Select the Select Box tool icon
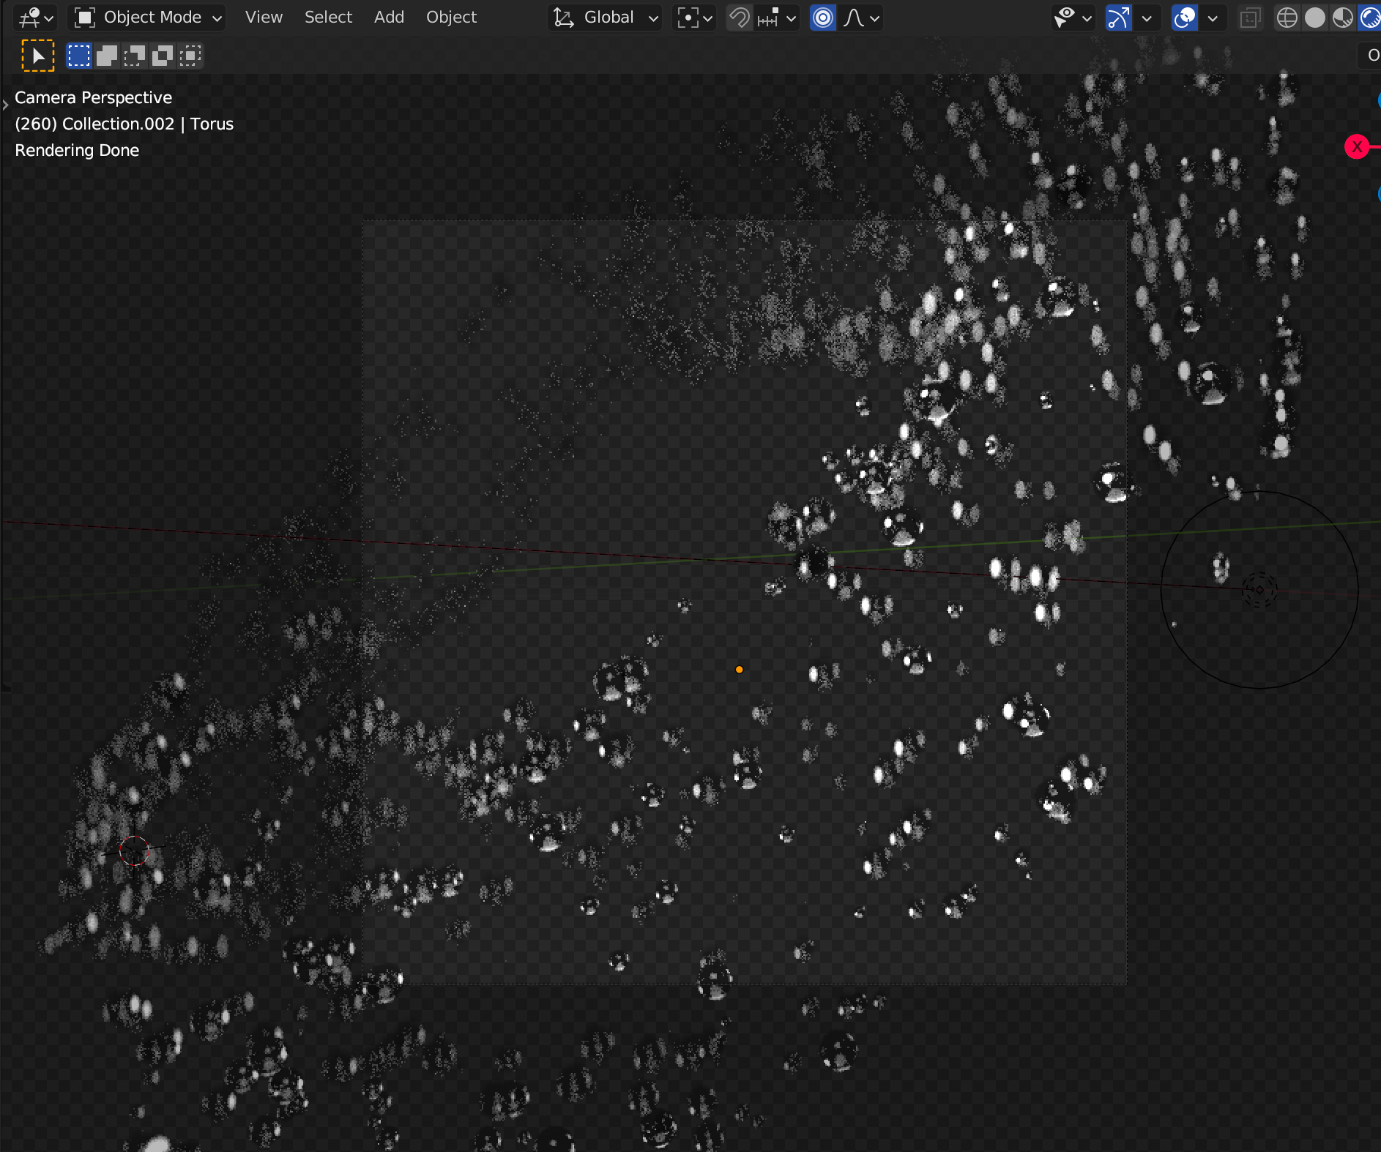This screenshot has height=1152, width=1381. pos(38,56)
